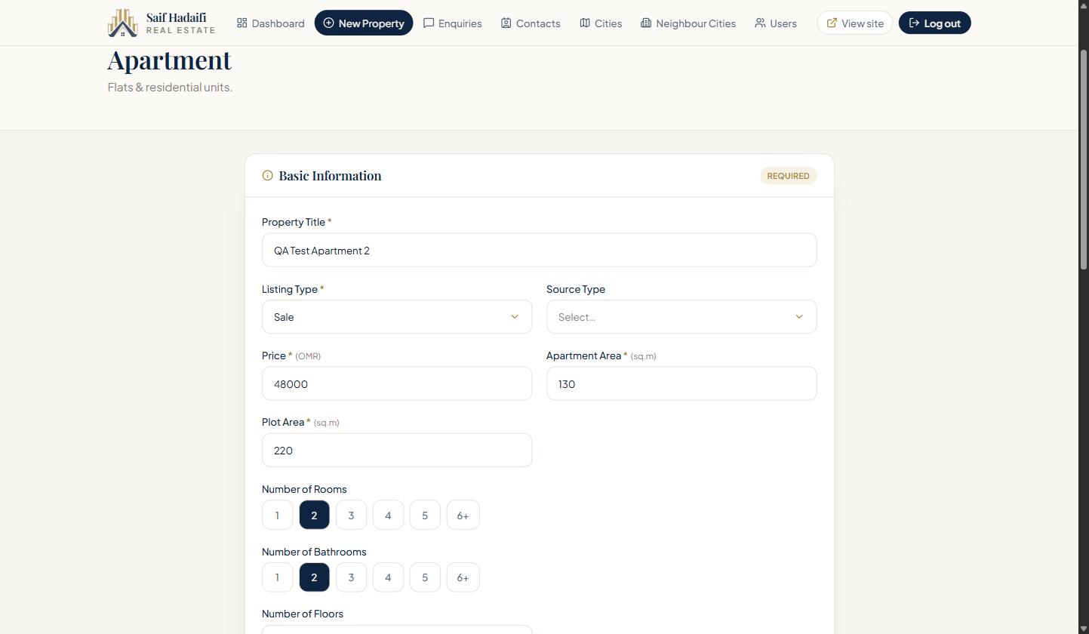Click the Contacts badge icon

coord(506,23)
